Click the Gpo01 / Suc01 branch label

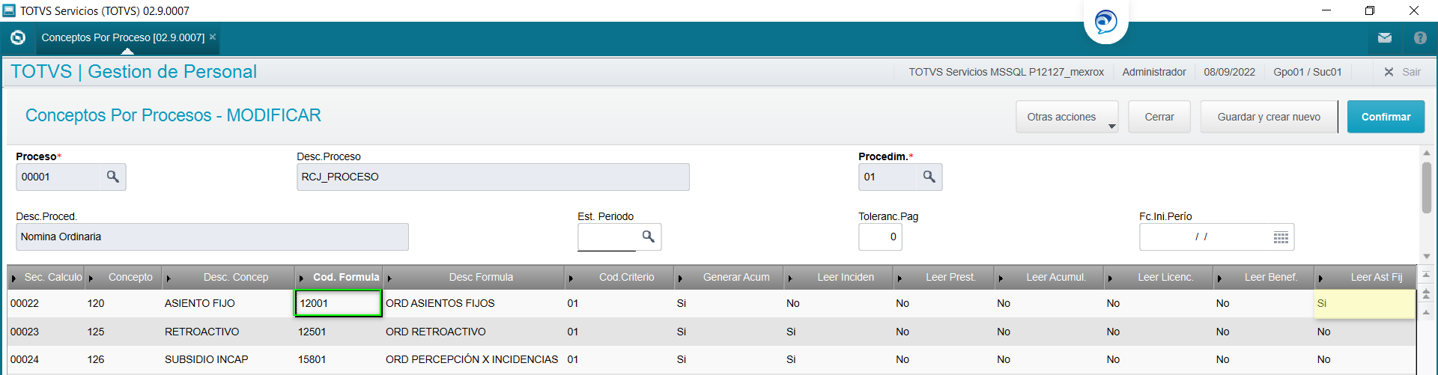(x=1307, y=72)
